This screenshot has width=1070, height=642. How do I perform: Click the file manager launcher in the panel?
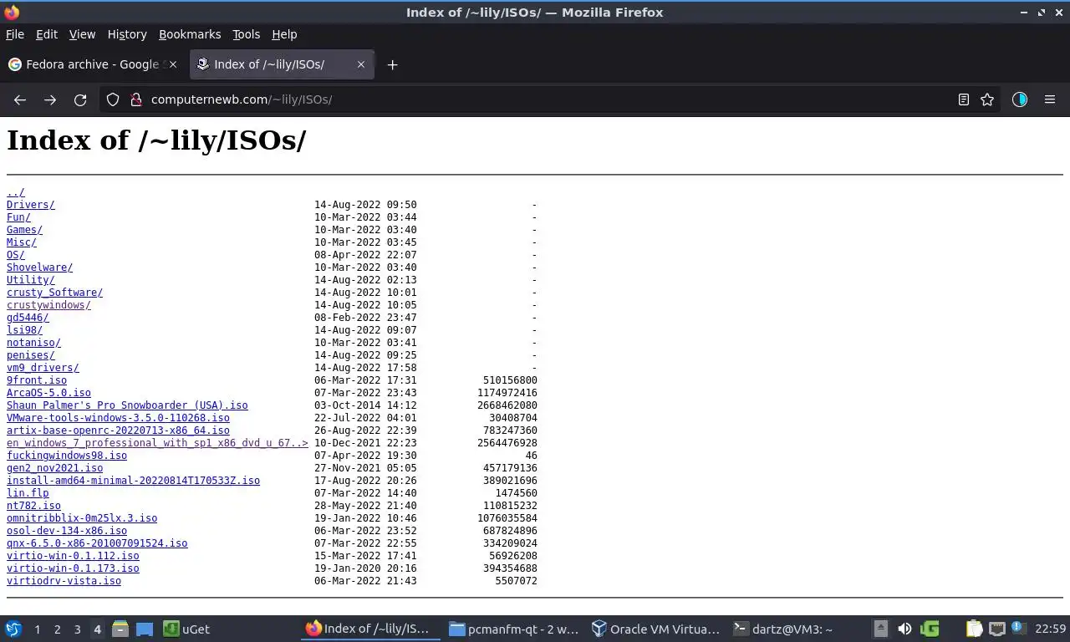point(120,629)
